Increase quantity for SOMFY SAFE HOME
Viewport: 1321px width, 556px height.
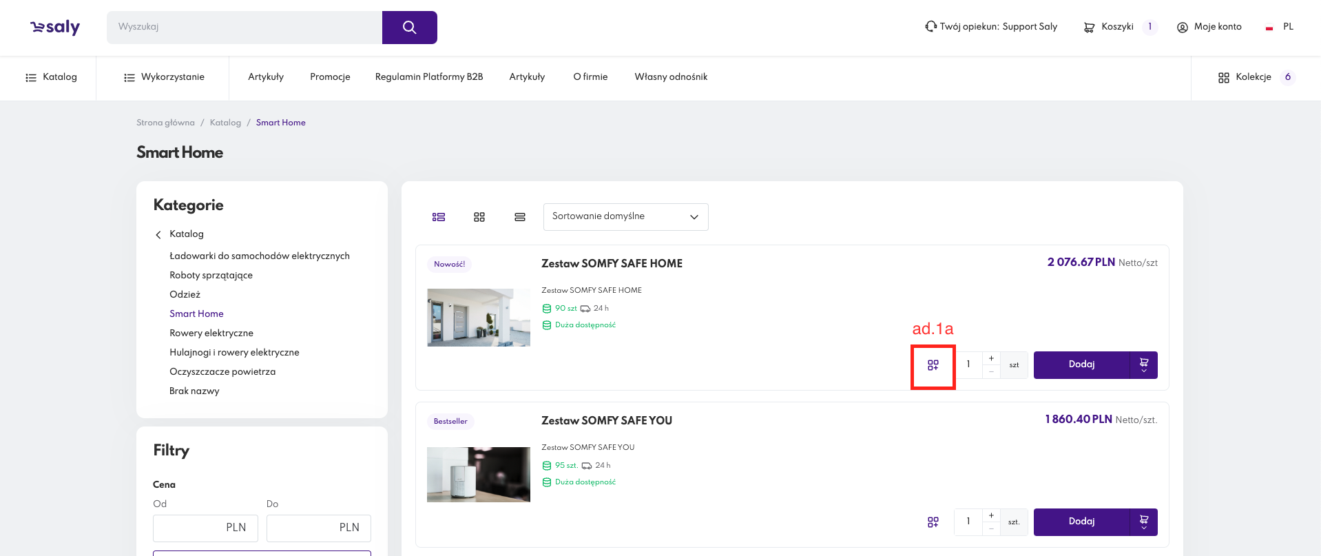click(991, 358)
